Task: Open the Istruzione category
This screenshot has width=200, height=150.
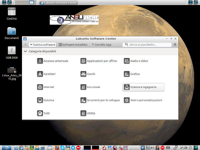Action: (x=90, y=87)
